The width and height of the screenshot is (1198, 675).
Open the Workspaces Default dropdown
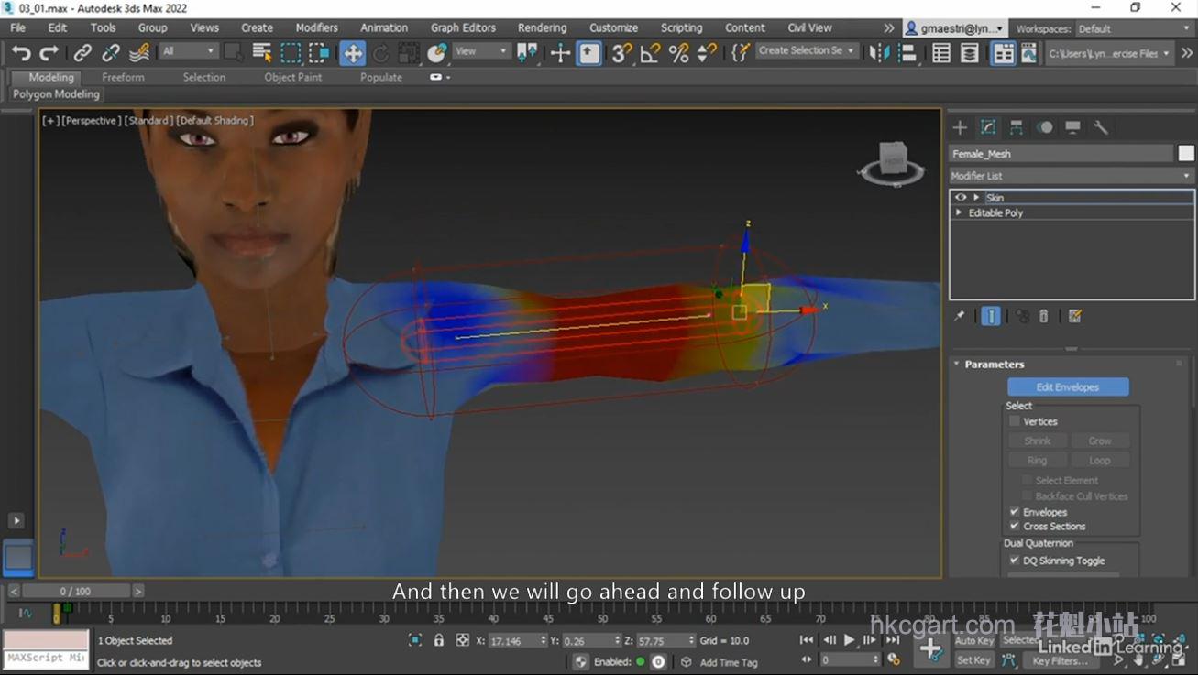1134,28
